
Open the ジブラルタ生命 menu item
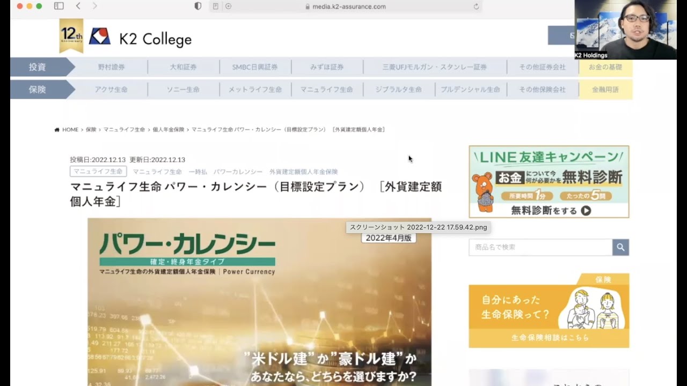(x=399, y=90)
